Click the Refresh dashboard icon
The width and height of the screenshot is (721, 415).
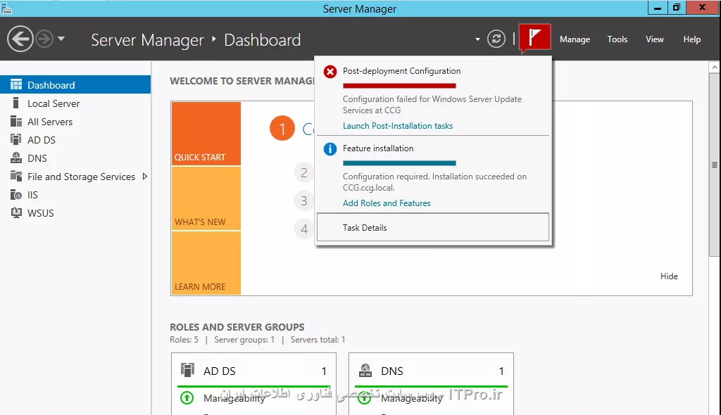pyautogui.click(x=496, y=39)
